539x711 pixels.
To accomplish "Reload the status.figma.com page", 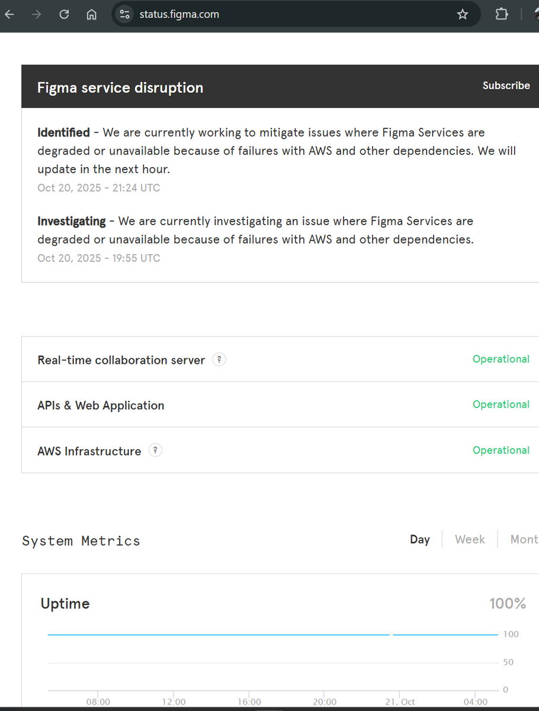I will click(x=65, y=14).
